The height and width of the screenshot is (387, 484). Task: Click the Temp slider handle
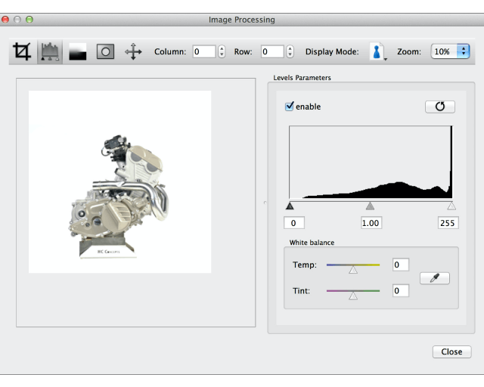pos(352,269)
